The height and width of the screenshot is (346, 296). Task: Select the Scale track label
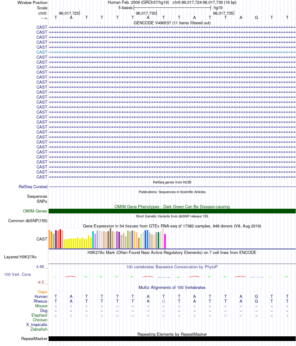[42, 8]
